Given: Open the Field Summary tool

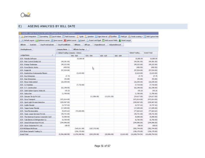Looking at the screenshot, I should pyautogui.click(x=69, y=36).
